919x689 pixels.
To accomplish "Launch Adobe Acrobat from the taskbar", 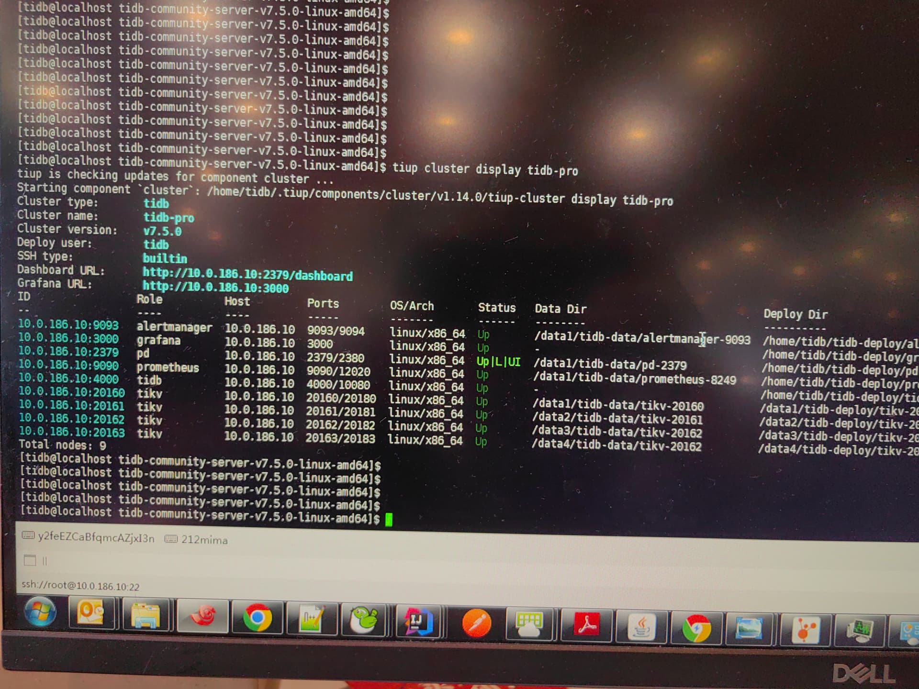I will (x=586, y=625).
